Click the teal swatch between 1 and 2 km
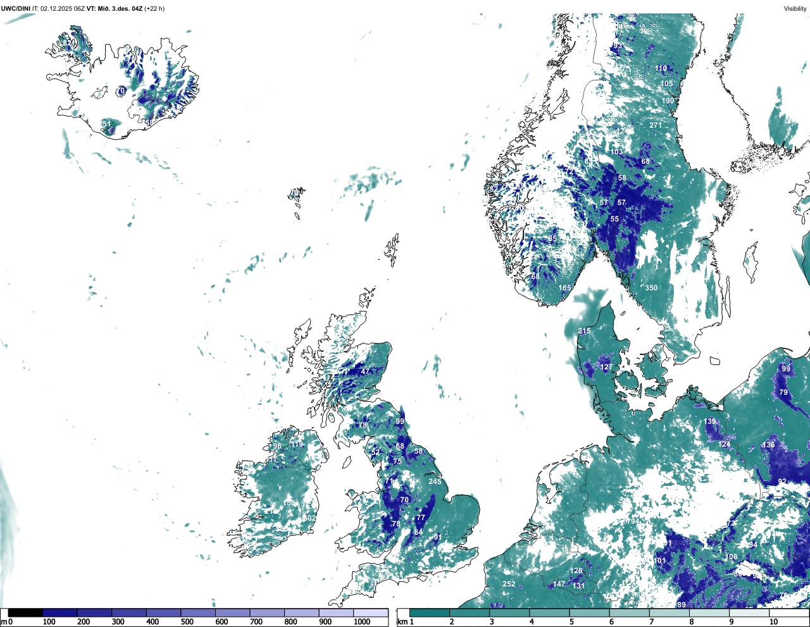Viewport: 810px width, 627px height. [x=430, y=612]
